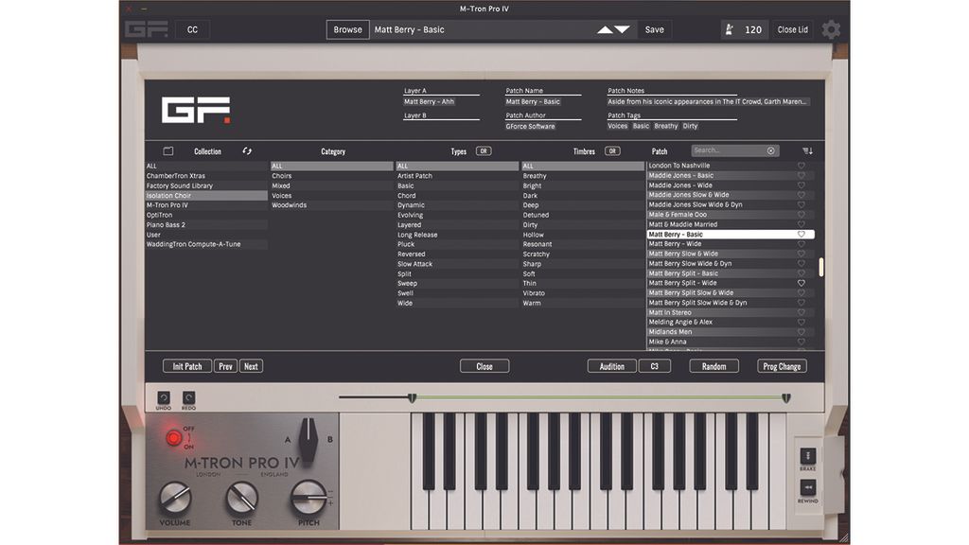Viewport: 969px width, 545px height.
Task: Click the Redo icon above the keyboard
Action: 187,397
